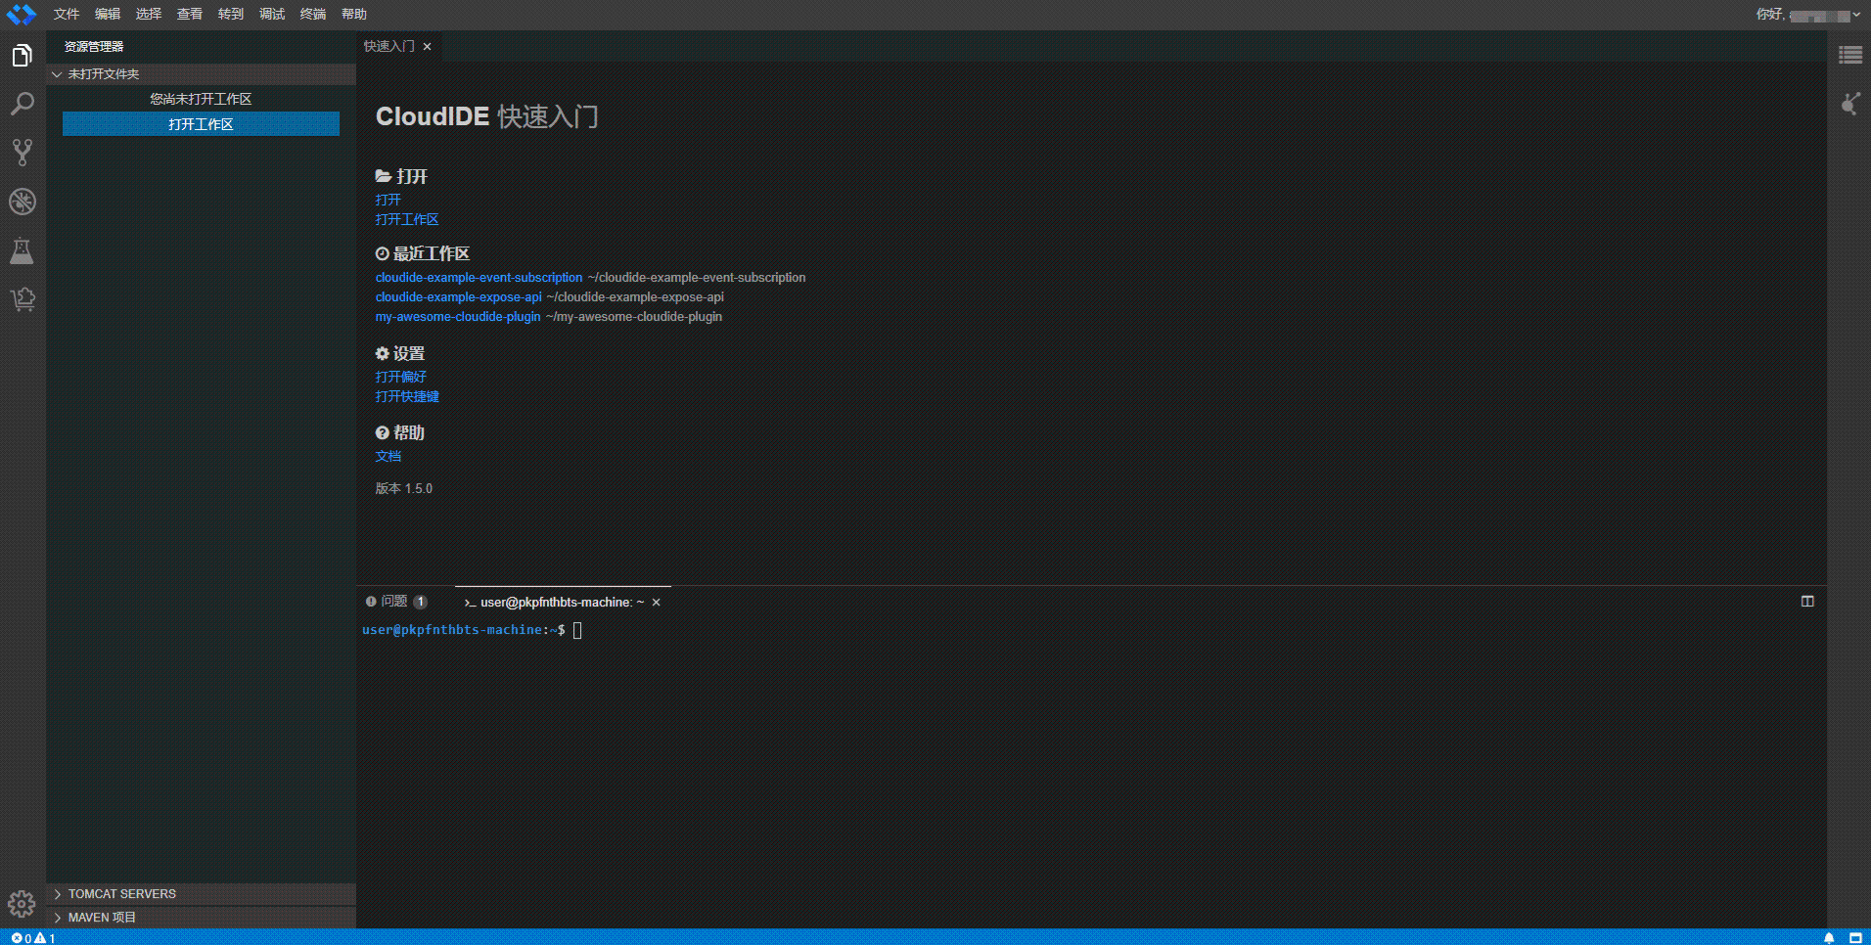Viewport: 1871px width, 945px height.
Task: Open the outline list icon in right sidebar
Action: click(1849, 56)
